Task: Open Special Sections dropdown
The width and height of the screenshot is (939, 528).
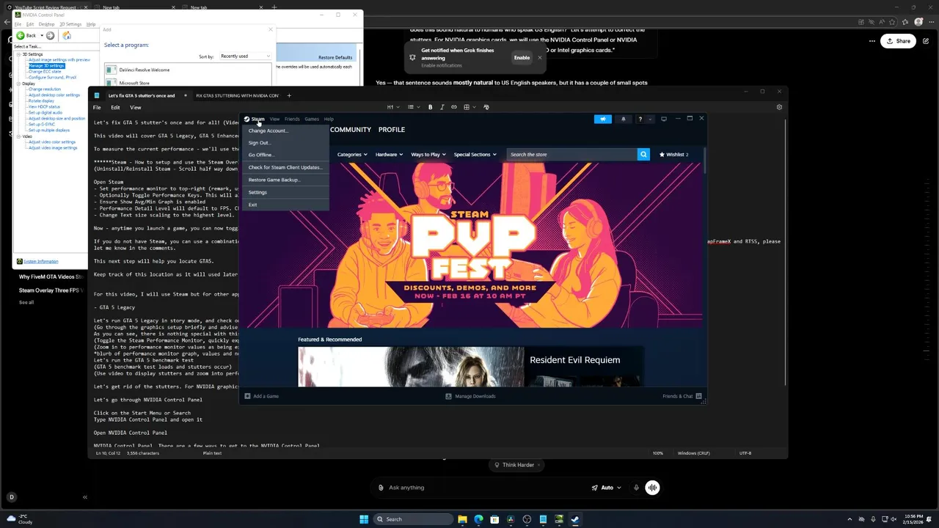Action: (x=475, y=155)
